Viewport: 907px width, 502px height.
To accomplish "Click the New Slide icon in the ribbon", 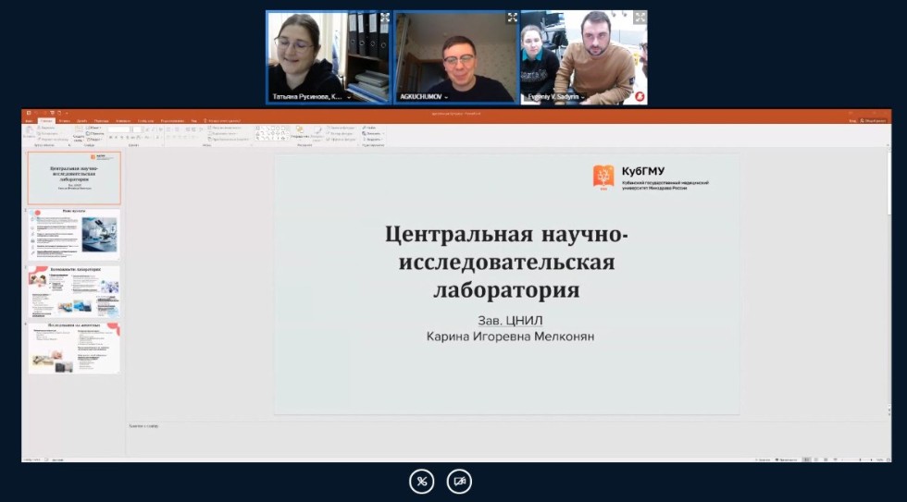I will (78, 132).
